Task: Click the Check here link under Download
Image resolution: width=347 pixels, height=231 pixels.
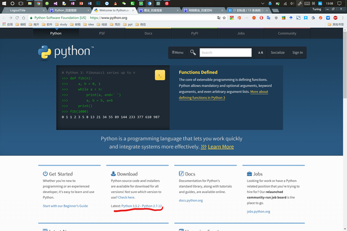Action: click(126, 198)
